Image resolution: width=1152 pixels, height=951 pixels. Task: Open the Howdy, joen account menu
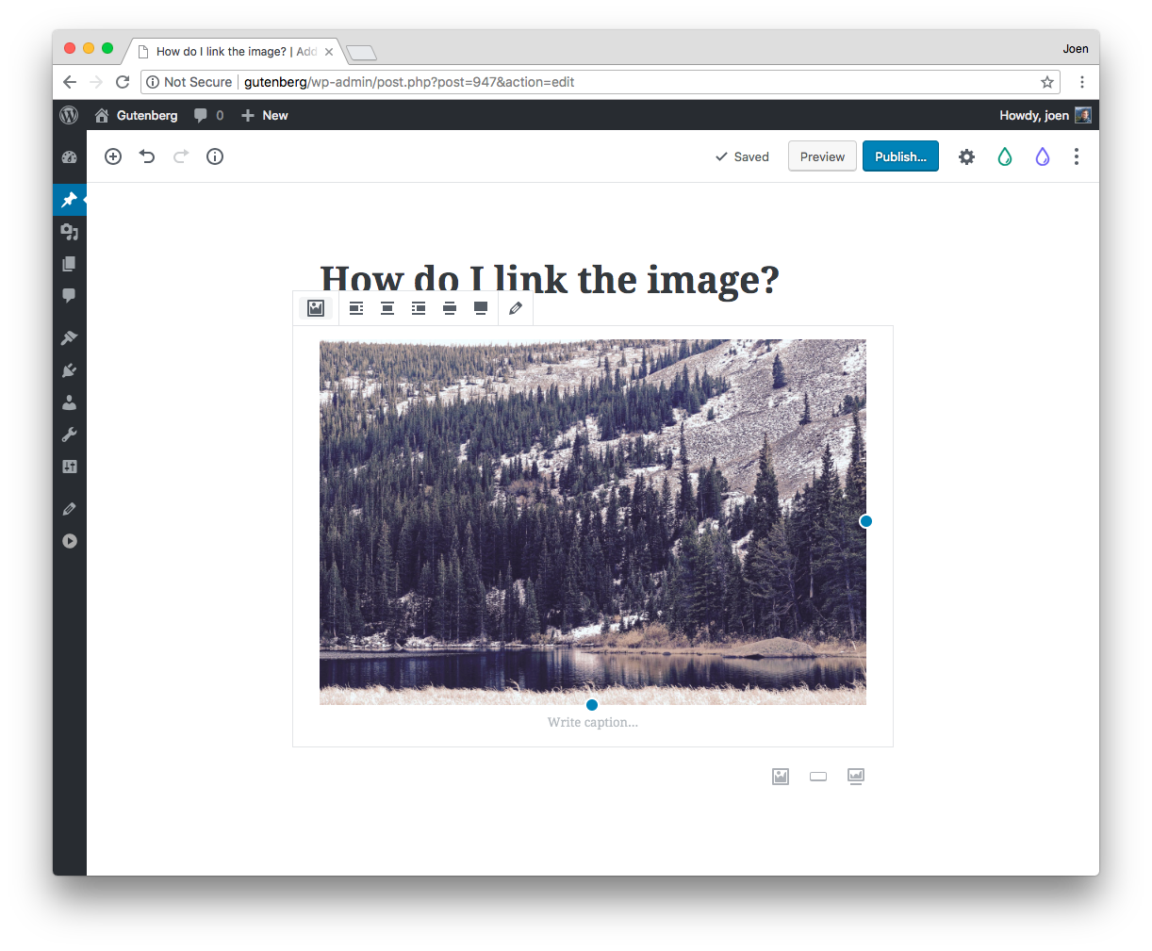pos(1045,115)
